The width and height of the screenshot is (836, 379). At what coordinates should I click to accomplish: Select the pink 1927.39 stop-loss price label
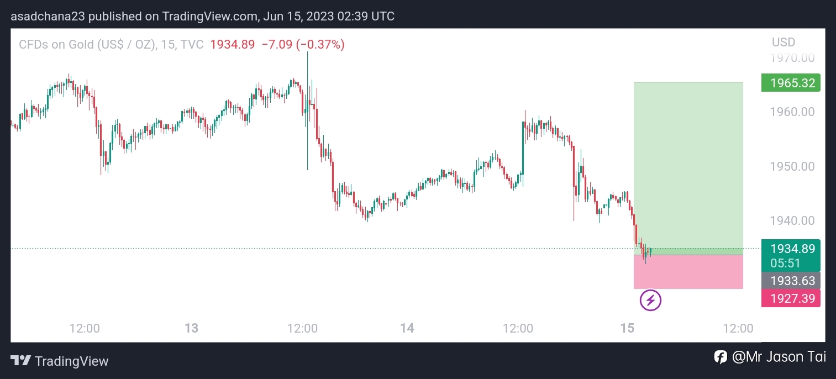(791, 298)
